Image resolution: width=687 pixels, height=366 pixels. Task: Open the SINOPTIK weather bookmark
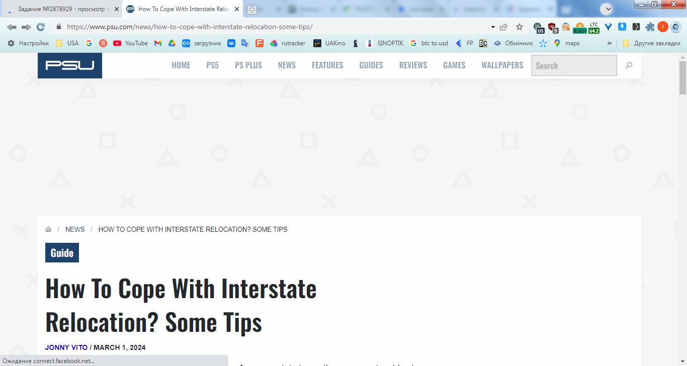385,43
